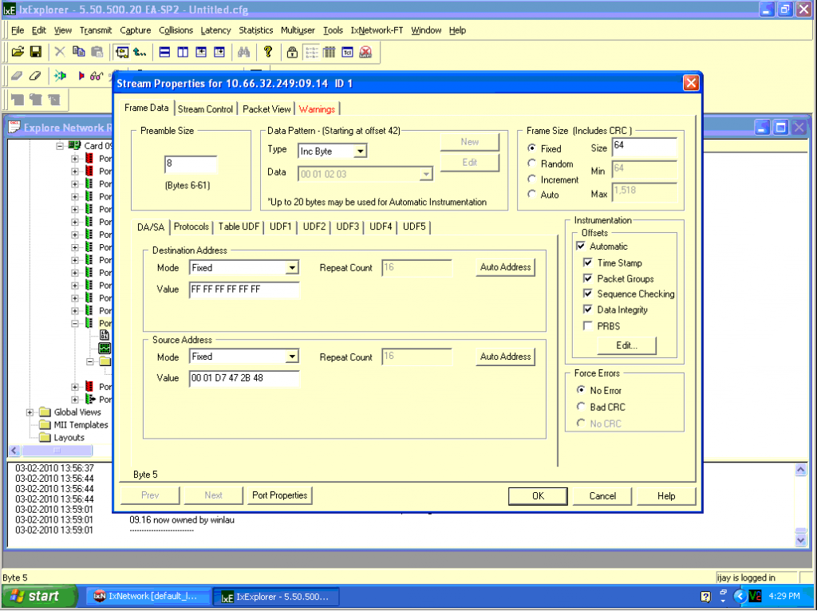This screenshot has width=817, height=611.
Task: Collapse the expanded highlighted port node
Action: pos(75,323)
